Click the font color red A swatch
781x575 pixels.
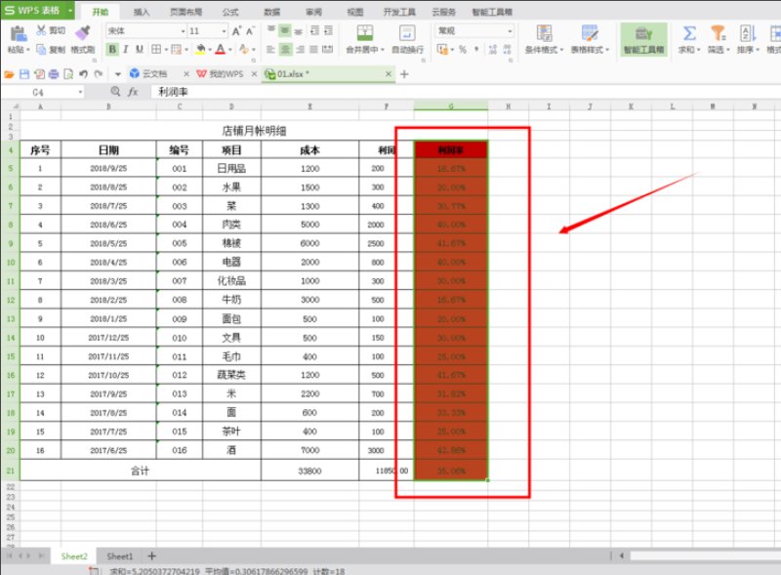(x=219, y=49)
